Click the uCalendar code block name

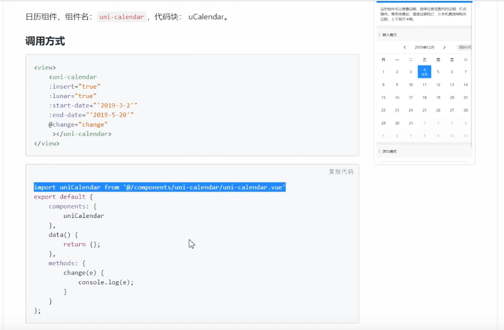206,17
